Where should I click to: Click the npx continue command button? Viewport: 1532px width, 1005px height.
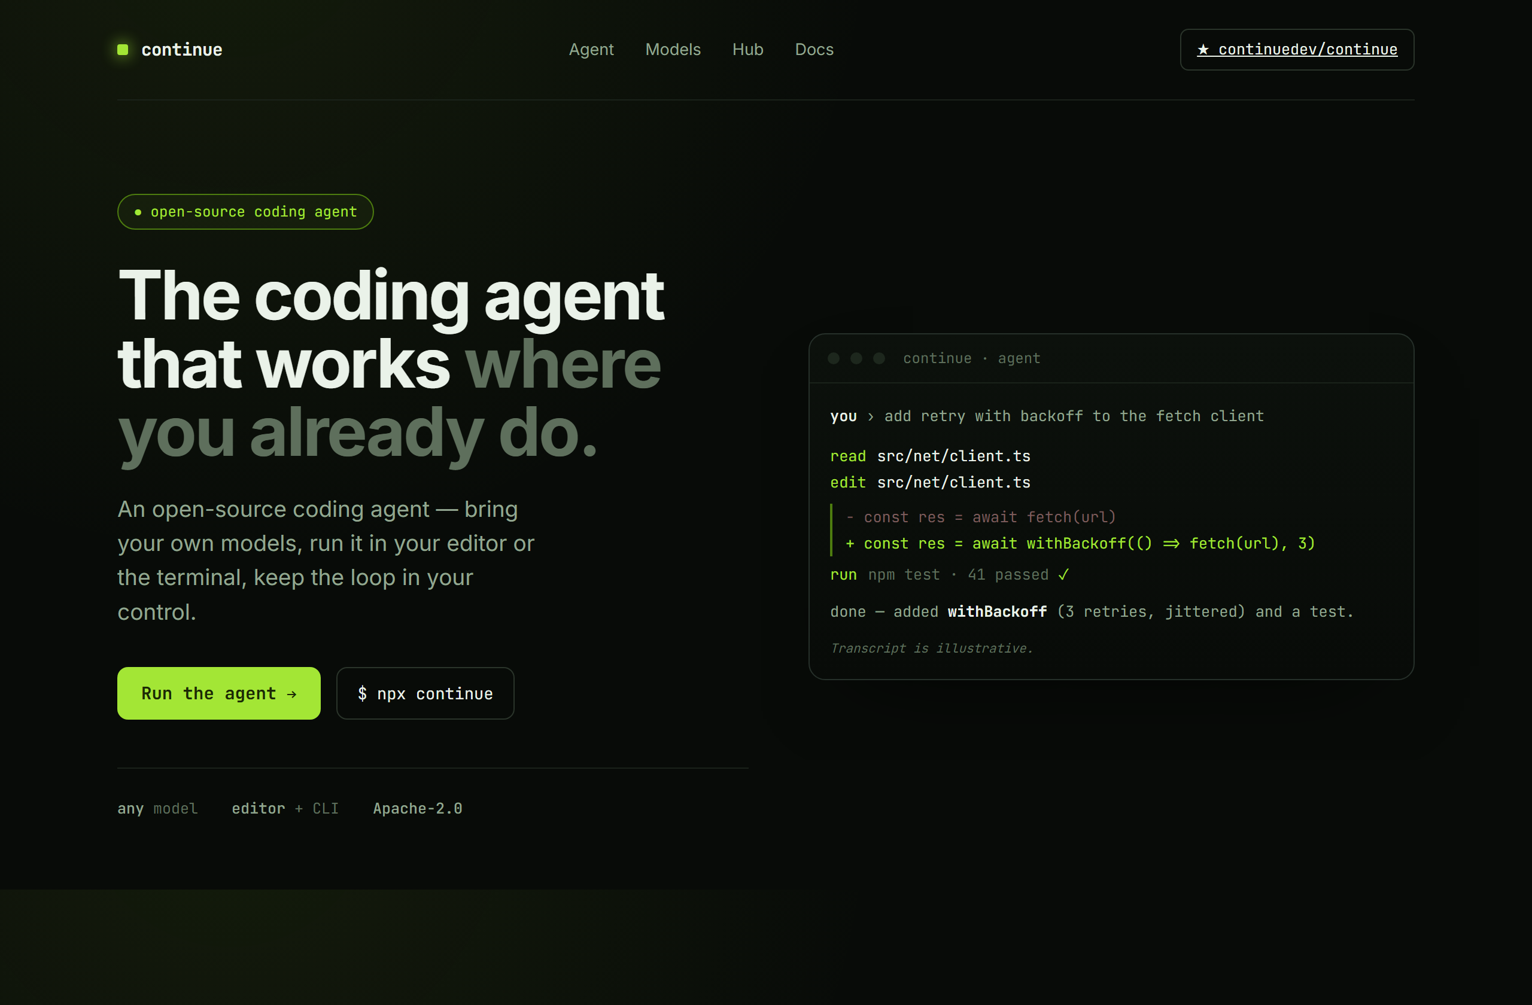[425, 693]
